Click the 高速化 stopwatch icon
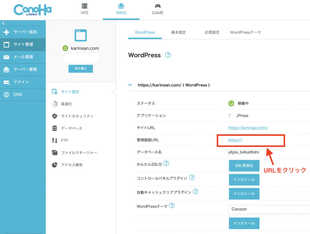310x234 pixels. pyautogui.click(x=54, y=104)
